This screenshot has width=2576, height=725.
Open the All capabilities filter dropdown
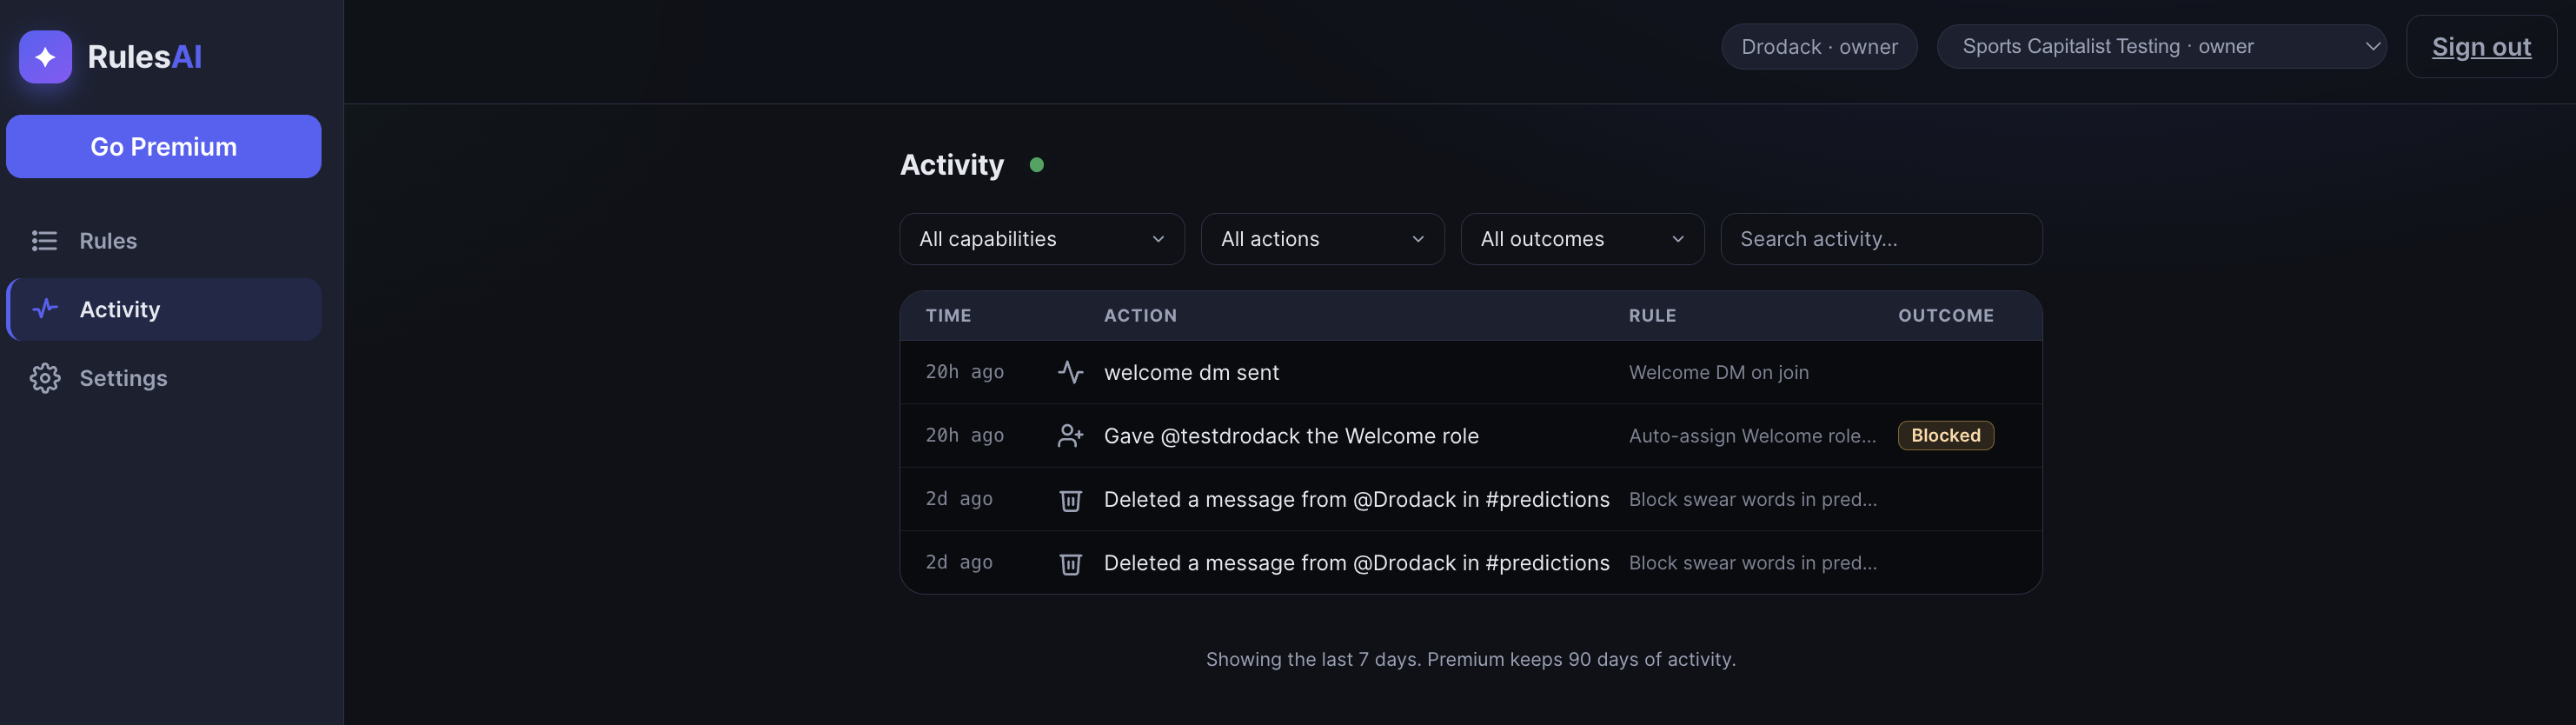coord(1042,239)
